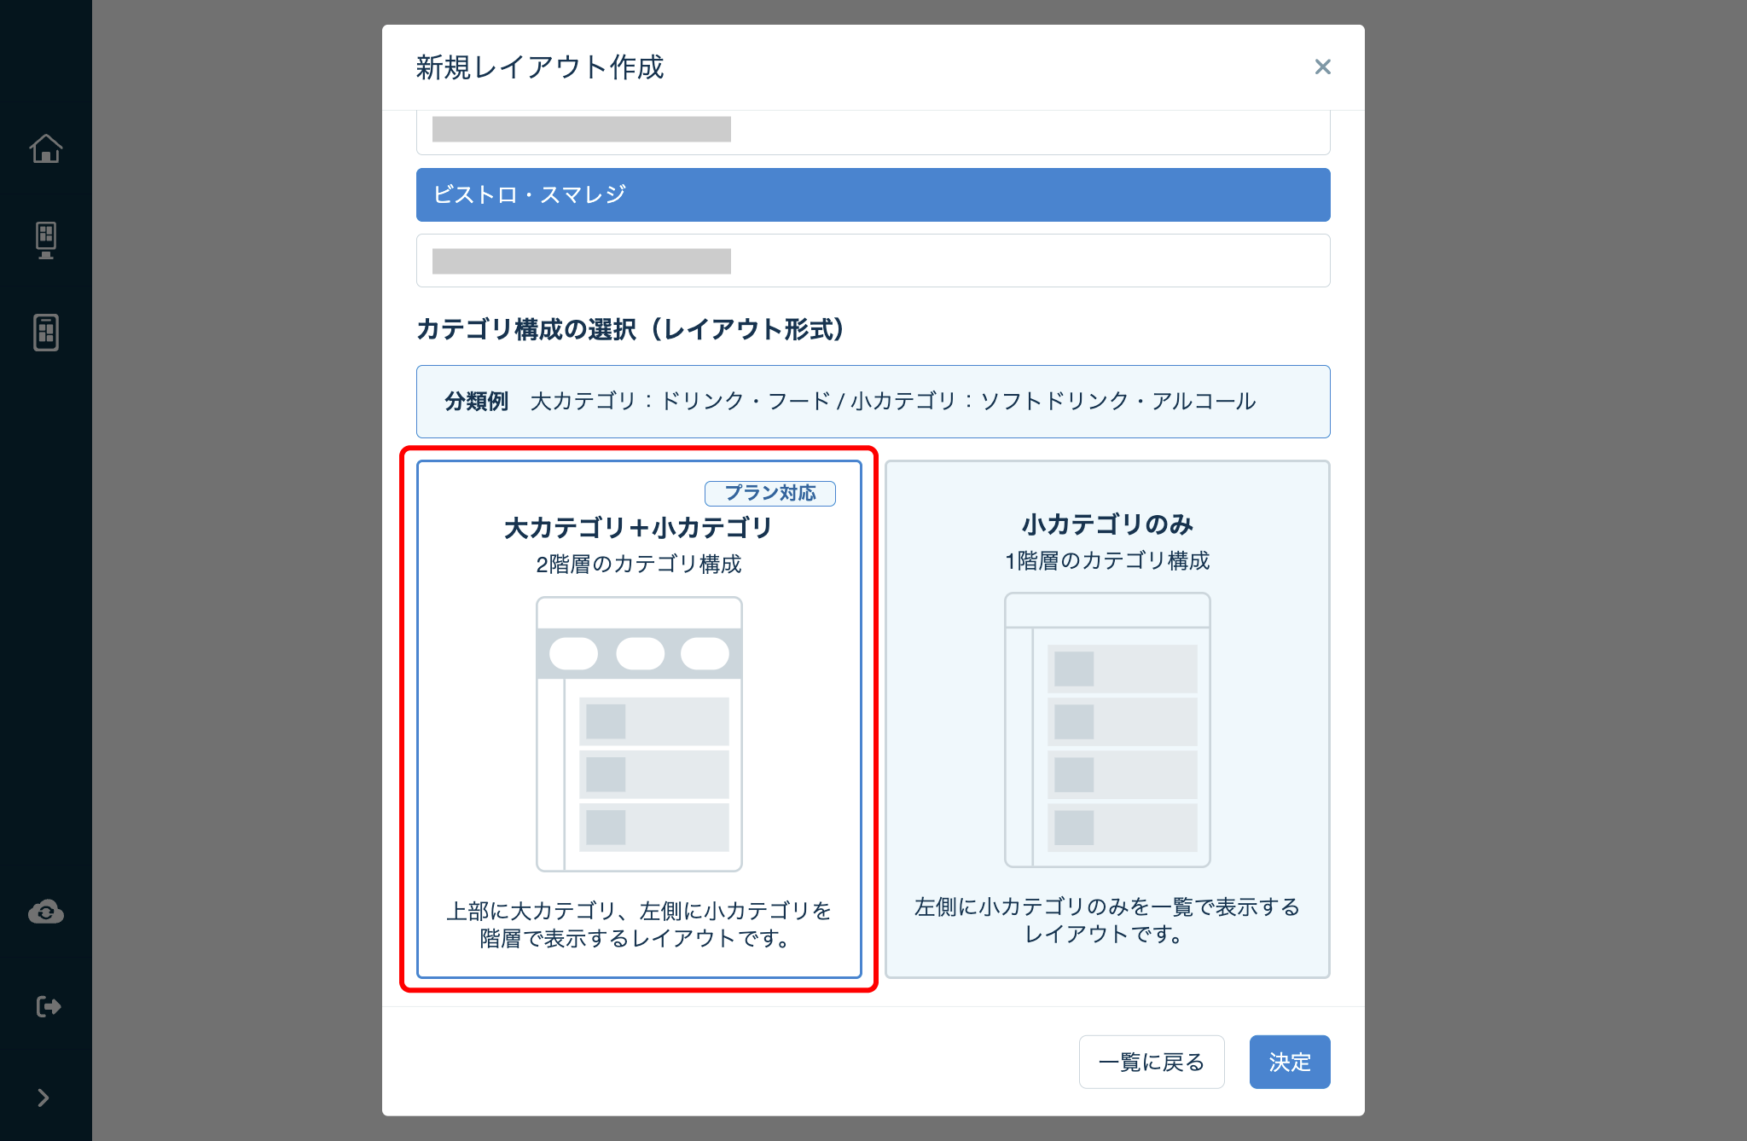The image size is (1747, 1141).
Task: Choose 小カテゴリのみ layout card
Action: (x=1107, y=719)
